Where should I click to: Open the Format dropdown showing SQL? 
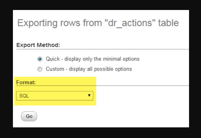click(54, 96)
